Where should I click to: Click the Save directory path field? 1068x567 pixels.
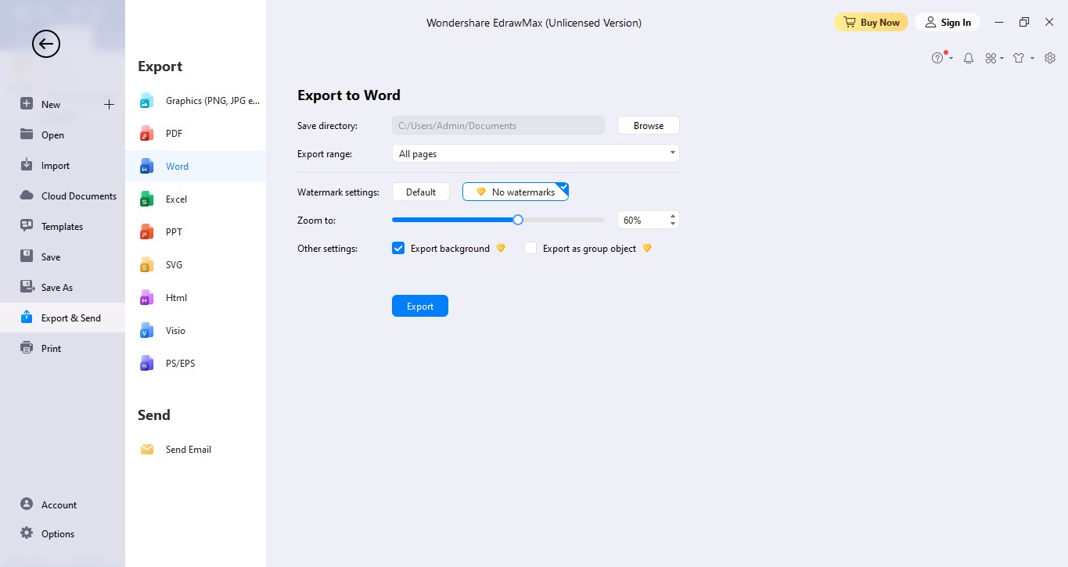point(498,125)
